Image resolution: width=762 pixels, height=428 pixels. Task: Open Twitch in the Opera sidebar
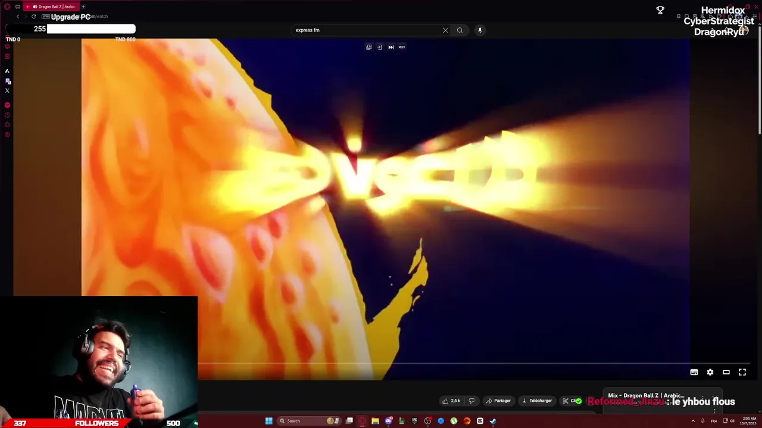(7, 81)
